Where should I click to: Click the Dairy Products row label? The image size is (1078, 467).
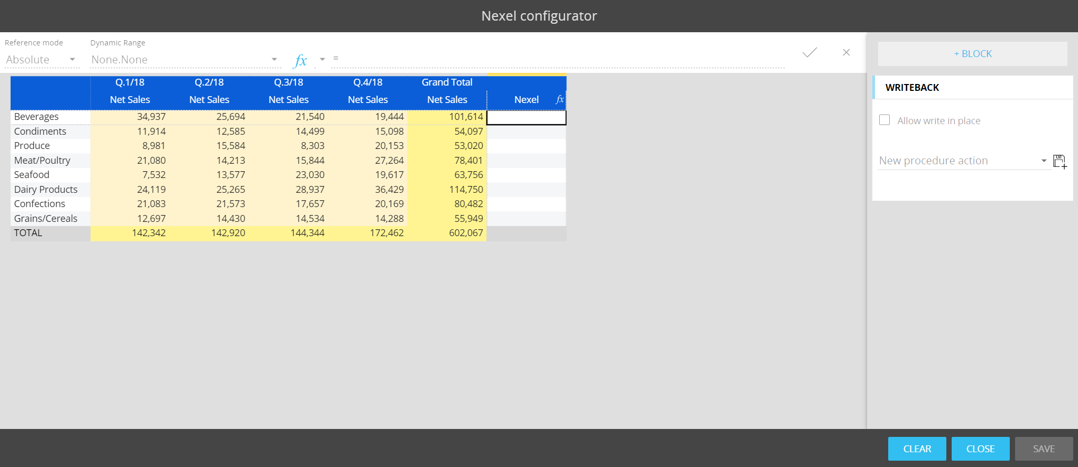[x=46, y=189]
